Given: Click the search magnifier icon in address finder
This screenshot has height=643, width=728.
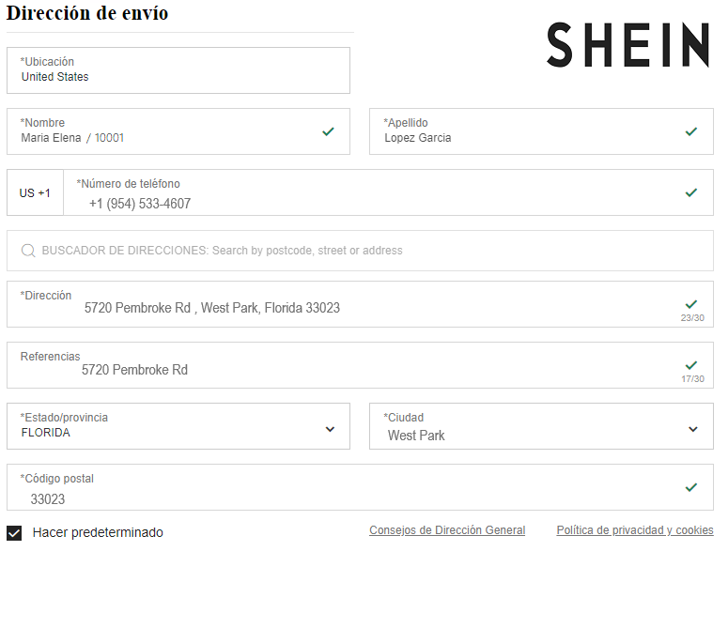Looking at the screenshot, I should 28,251.
